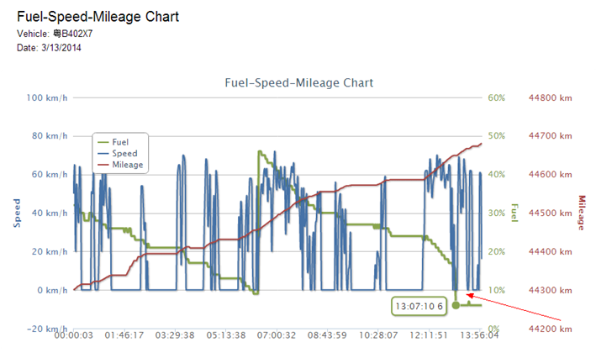Click the 100 km/h speed axis label
Image resolution: width=596 pixels, height=358 pixels.
[x=45, y=97]
